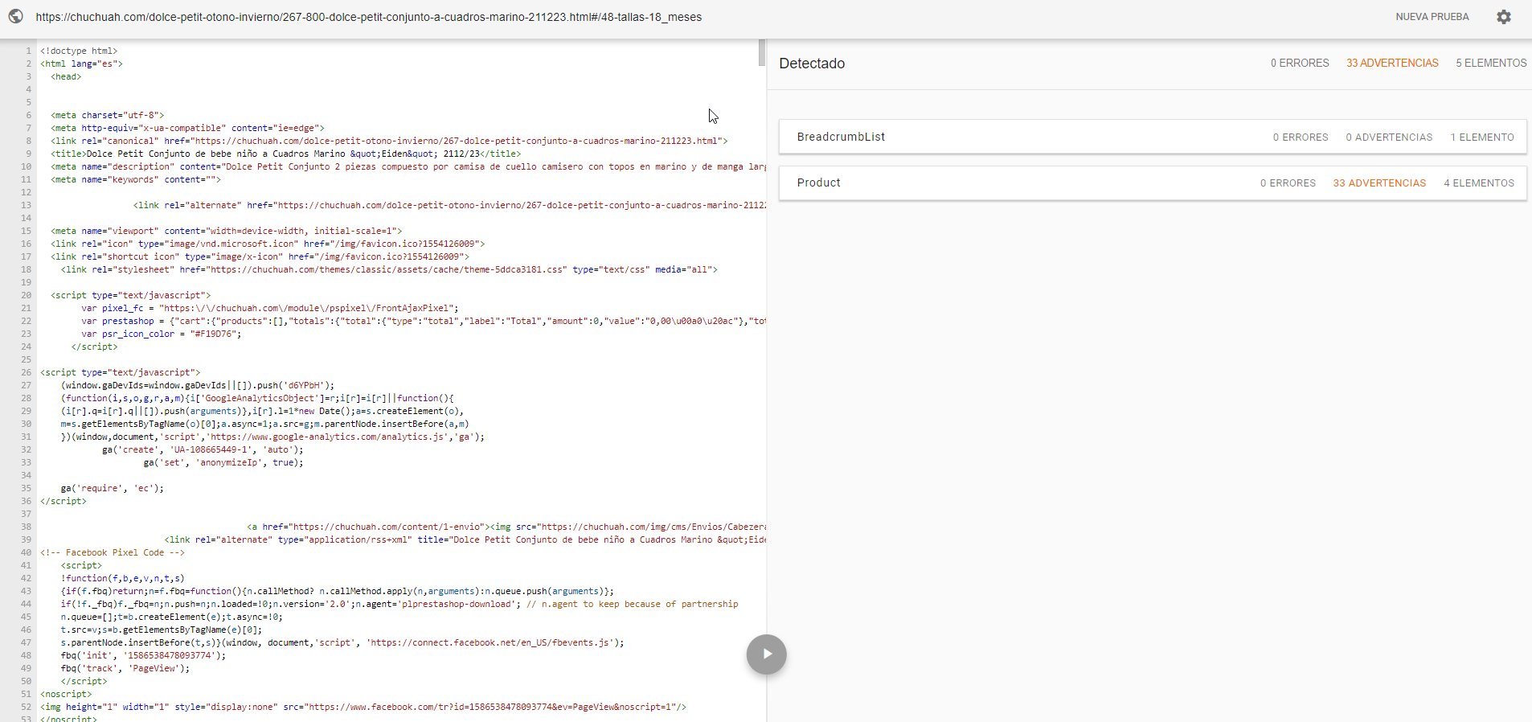Click the content/1-envio anchor code line
The image size is (1532, 722).
pyautogui.click(x=506, y=527)
